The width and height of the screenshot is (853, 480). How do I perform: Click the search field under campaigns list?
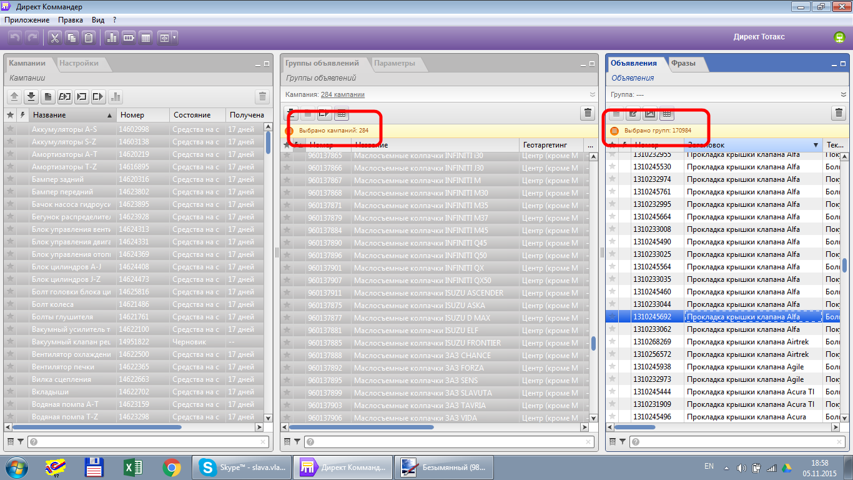[x=147, y=442]
